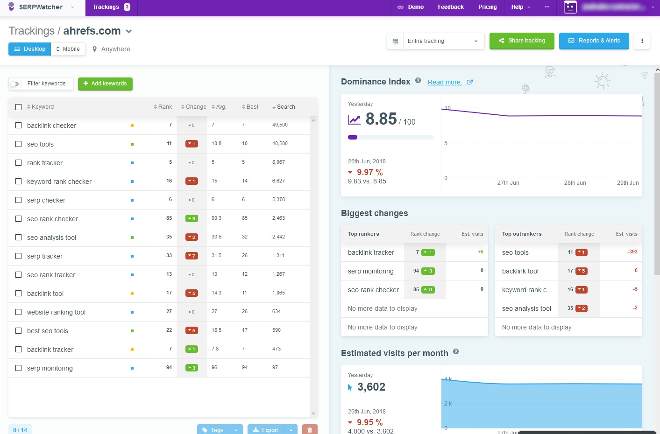Click the blue marker on rank tracker row
660x434 pixels.
tap(132, 163)
